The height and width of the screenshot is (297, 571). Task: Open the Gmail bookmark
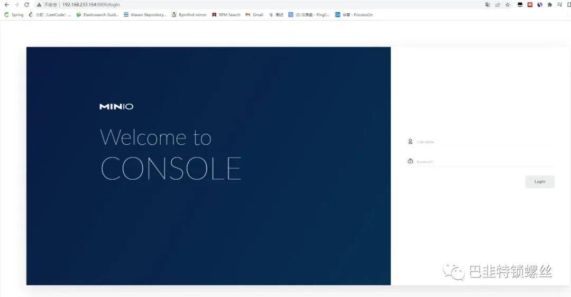[254, 15]
